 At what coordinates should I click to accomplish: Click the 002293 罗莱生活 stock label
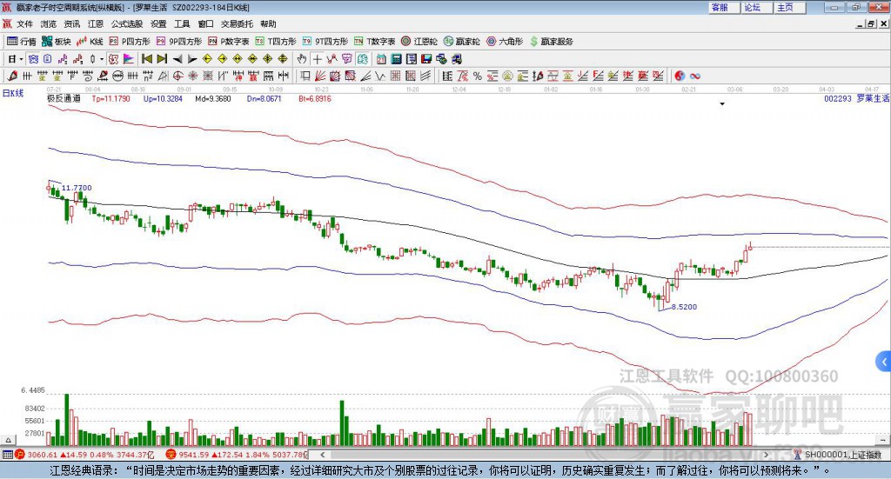(857, 99)
